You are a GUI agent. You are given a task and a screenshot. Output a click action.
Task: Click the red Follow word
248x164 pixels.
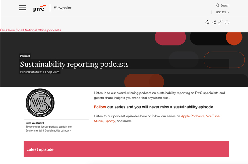[x=100, y=107]
